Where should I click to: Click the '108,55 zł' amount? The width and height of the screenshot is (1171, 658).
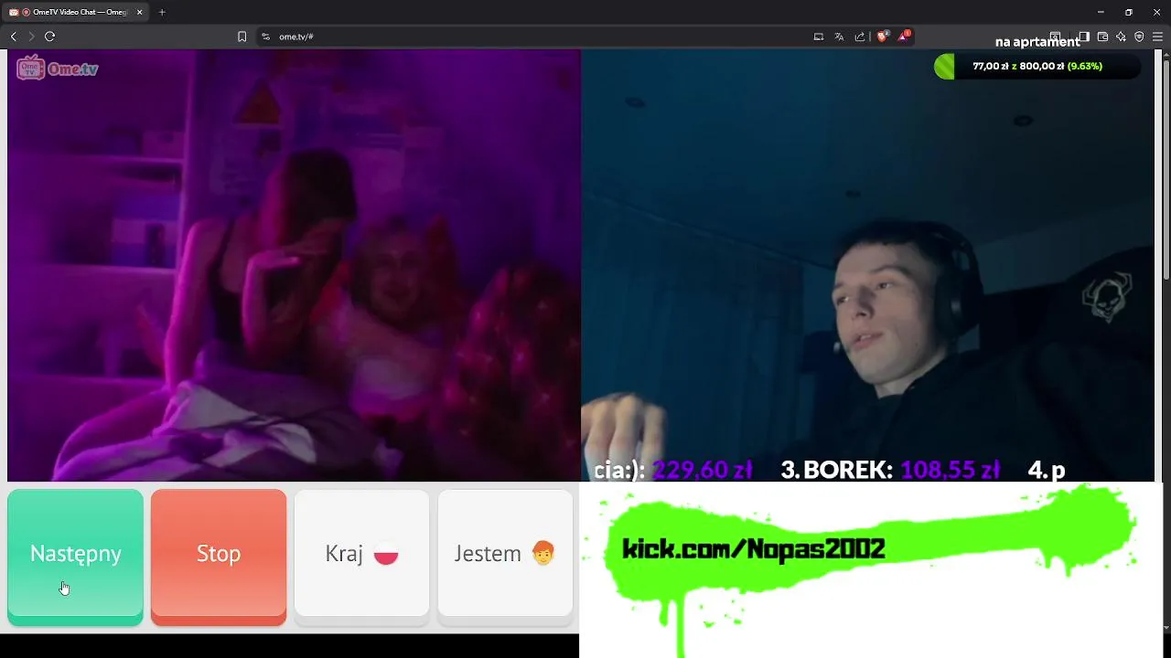[x=950, y=470]
